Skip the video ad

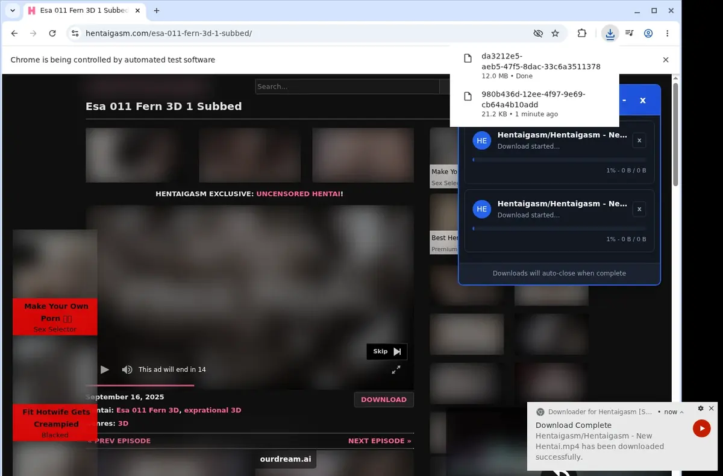[387, 351]
